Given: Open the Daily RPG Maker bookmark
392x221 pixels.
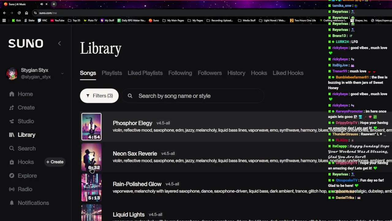Looking at the screenshot, I should click(131, 21).
